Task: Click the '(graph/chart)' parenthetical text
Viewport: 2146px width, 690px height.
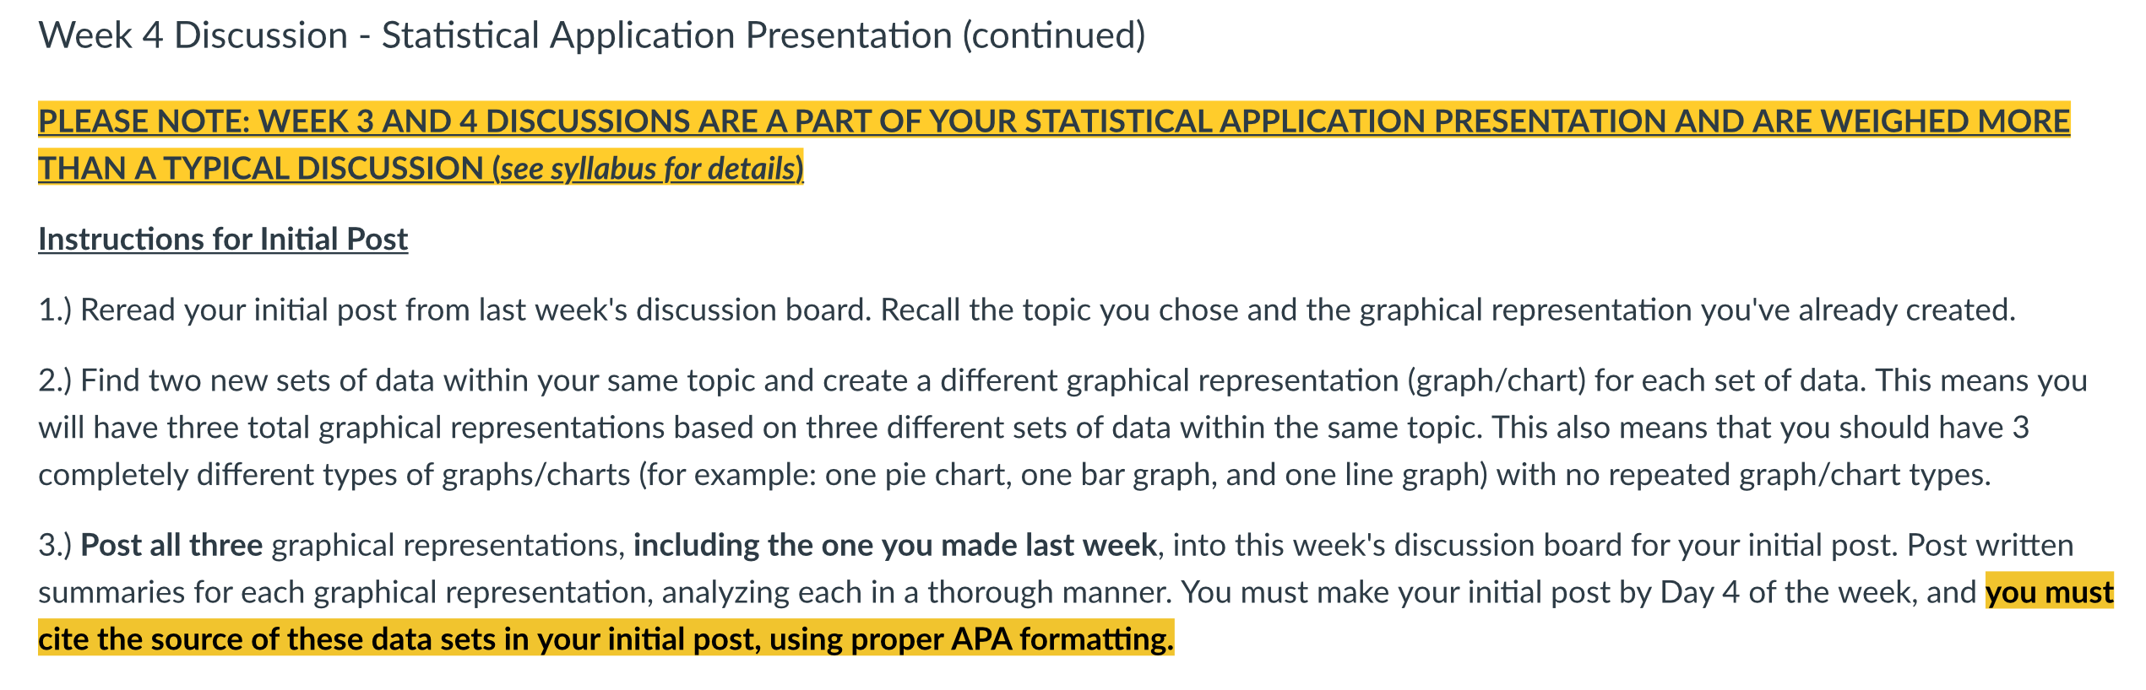Action: tap(1496, 380)
